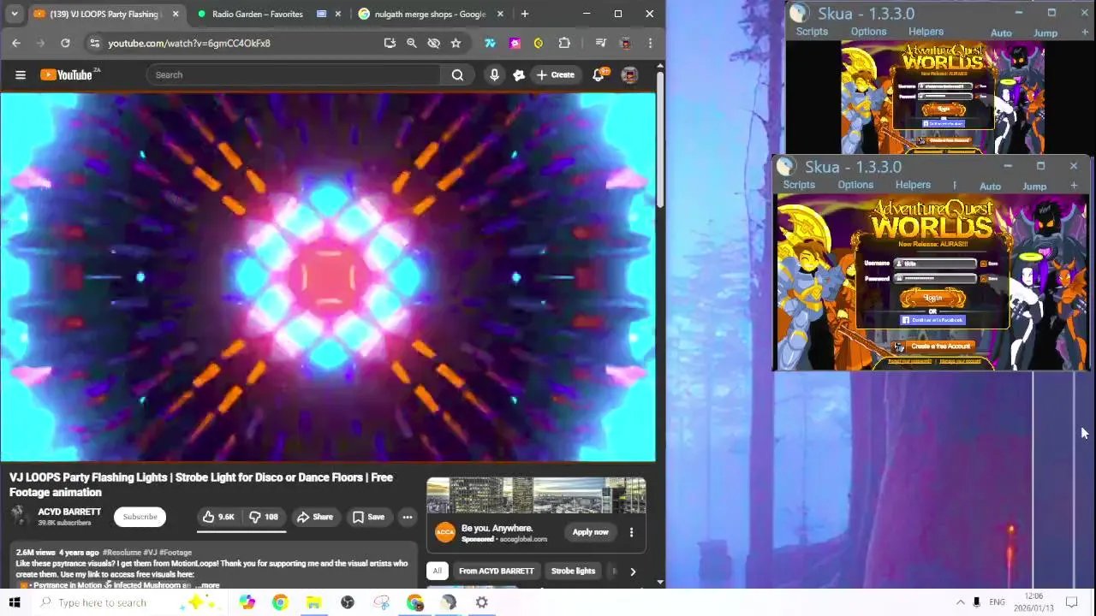1096x616 pixels.
Task: Click Auto in back Skua window
Action: 1001,33
